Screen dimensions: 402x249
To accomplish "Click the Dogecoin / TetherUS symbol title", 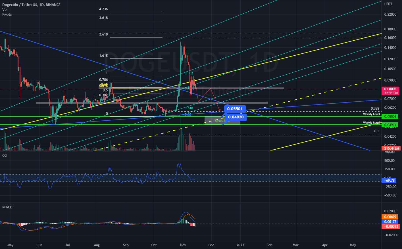I will (31, 5).
